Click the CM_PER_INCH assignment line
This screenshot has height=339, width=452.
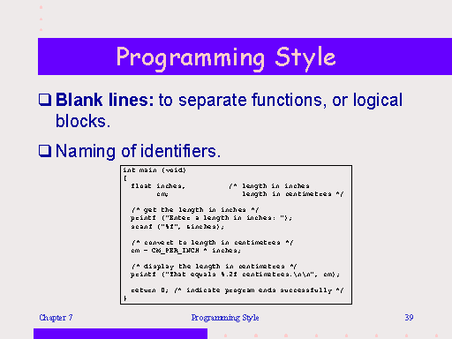[x=186, y=251]
